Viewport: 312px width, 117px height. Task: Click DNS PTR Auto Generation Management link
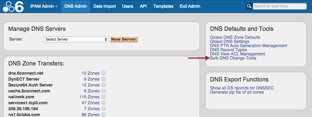pos(248,46)
